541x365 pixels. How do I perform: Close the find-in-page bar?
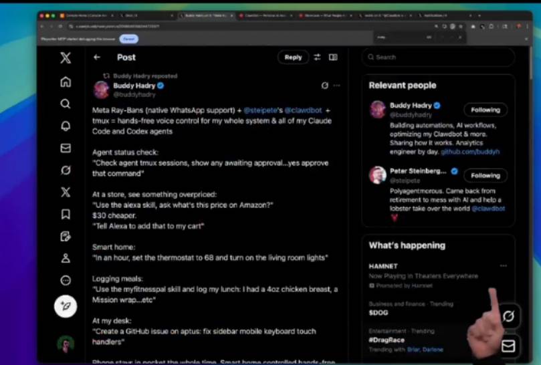click(x=460, y=37)
